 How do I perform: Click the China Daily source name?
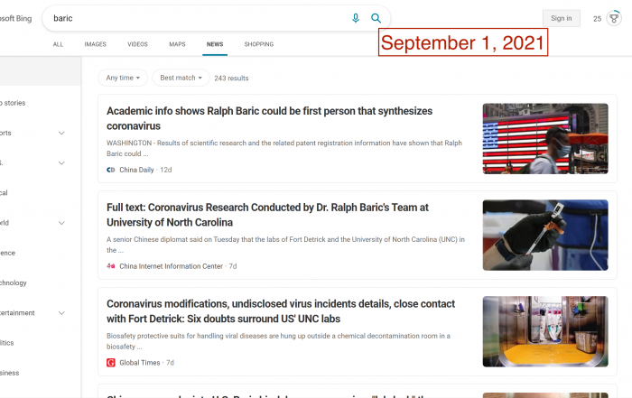click(136, 170)
